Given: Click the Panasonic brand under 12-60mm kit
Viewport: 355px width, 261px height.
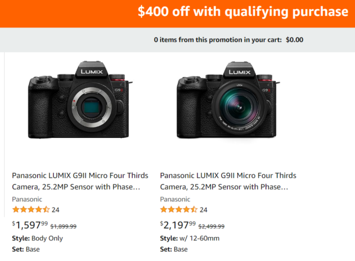Looking at the screenshot, I should coord(174,199).
